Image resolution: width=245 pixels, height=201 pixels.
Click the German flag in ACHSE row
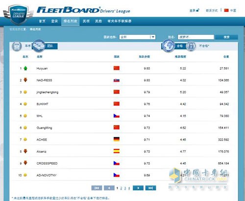(117, 139)
